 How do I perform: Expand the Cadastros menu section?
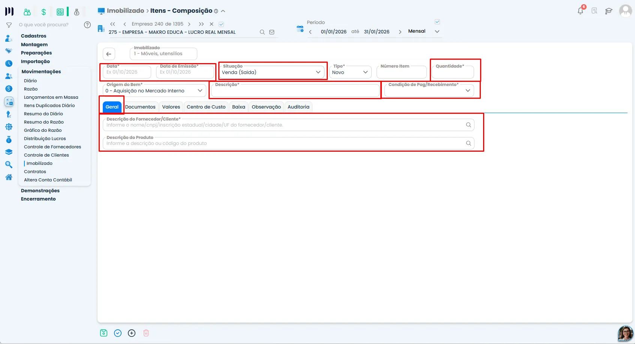click(x=34, y=36)
